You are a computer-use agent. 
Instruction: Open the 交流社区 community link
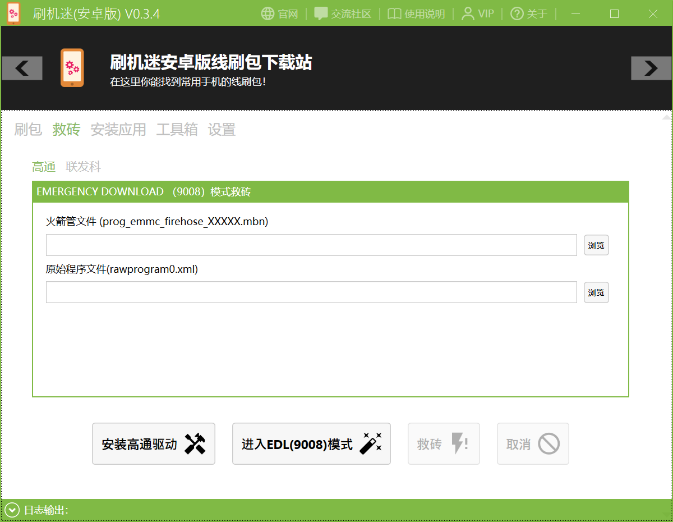pos(343,13)
